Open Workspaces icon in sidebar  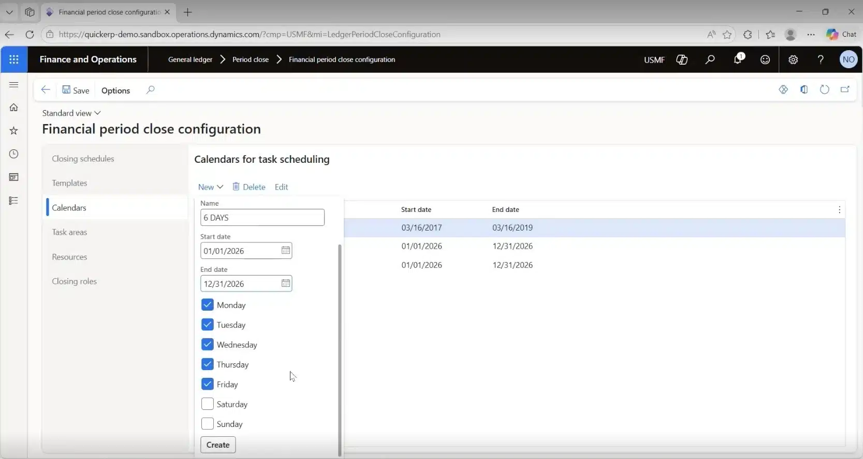pos(14,177)
